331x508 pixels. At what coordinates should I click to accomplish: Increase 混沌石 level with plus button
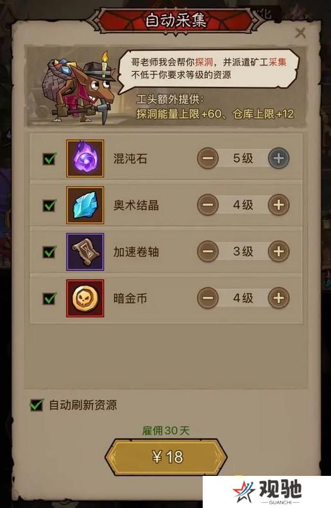click(278, 158)
